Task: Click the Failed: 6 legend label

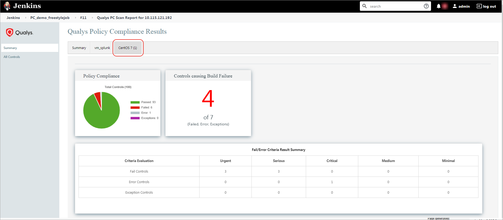Action: coord(147,107)
